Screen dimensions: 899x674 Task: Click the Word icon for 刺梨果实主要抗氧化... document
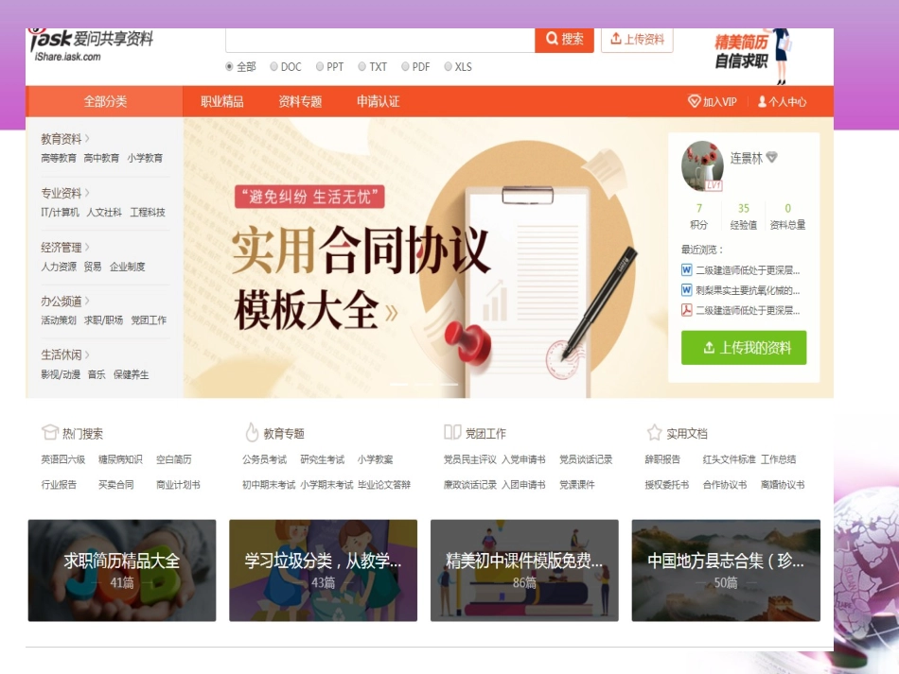(686, 290)
